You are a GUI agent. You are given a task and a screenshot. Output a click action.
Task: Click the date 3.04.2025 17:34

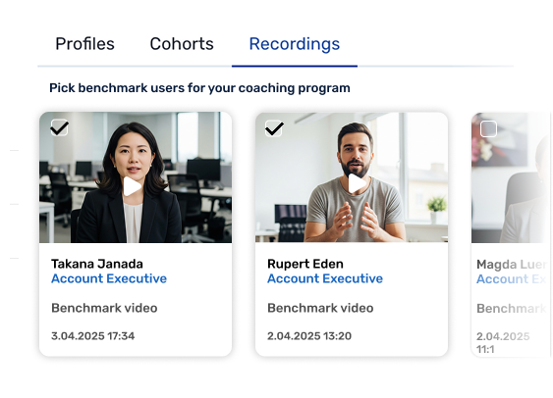tap(92, 335)
